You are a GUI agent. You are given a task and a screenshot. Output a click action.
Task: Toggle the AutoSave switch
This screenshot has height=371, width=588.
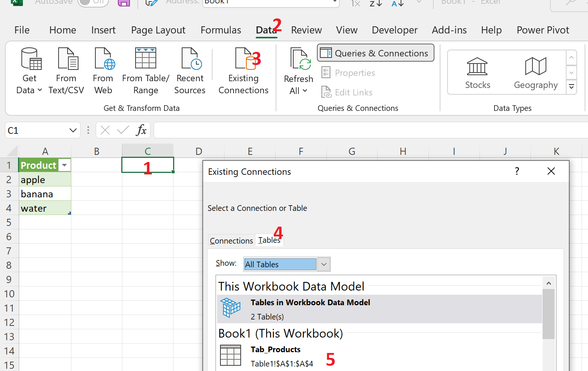click(93, 2)
